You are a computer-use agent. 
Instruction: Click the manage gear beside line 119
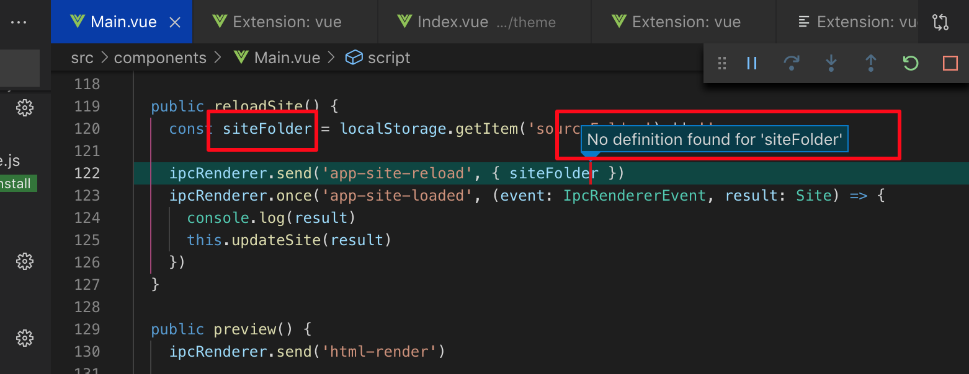coord(25,108)
